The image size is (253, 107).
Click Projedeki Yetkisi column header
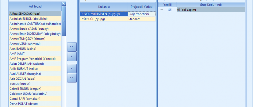[x=142, y=6]
